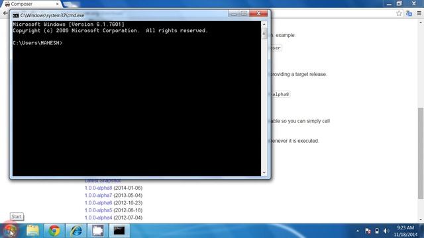
Task: Select the cmd.exe taskbar button
Action: coord(119,231)
